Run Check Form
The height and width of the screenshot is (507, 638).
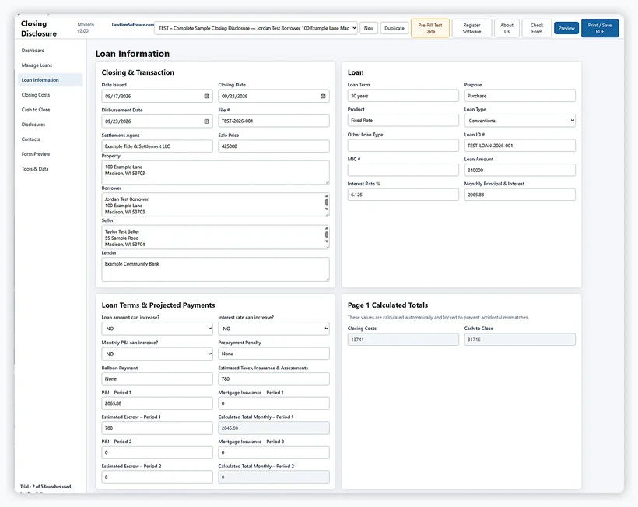(537, 28)
